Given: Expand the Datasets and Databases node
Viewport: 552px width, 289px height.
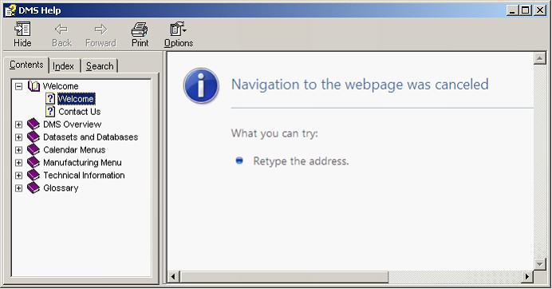Looking at the screenshot, I should click(18, 137).
